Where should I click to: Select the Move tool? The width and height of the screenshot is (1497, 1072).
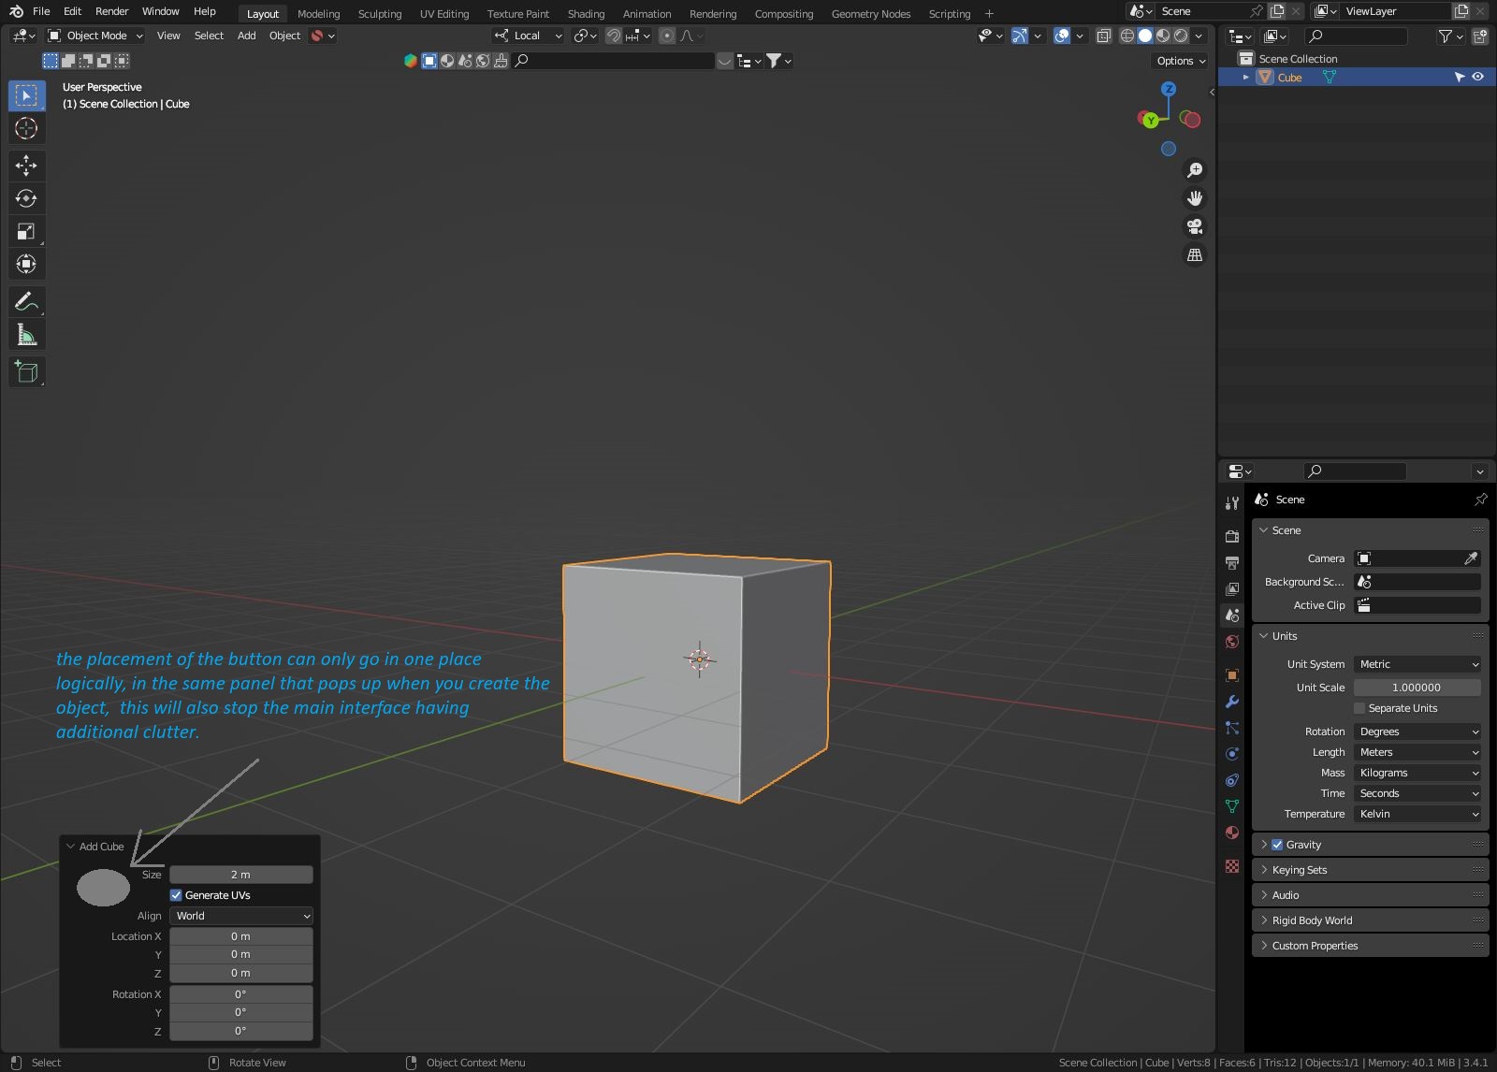[26, 166]
